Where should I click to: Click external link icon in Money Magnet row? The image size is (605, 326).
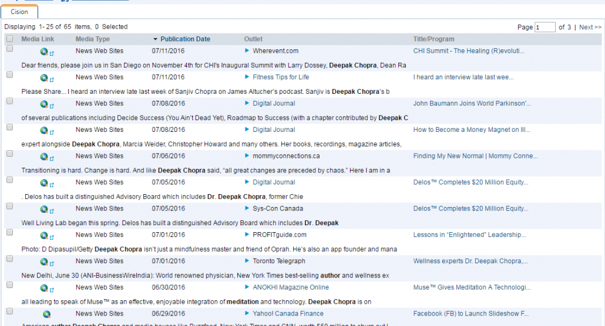52,132
